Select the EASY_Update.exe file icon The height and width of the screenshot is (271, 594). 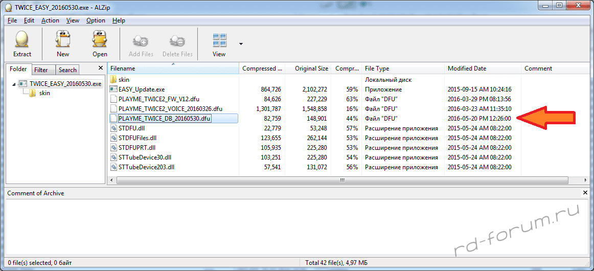[113, 89]
